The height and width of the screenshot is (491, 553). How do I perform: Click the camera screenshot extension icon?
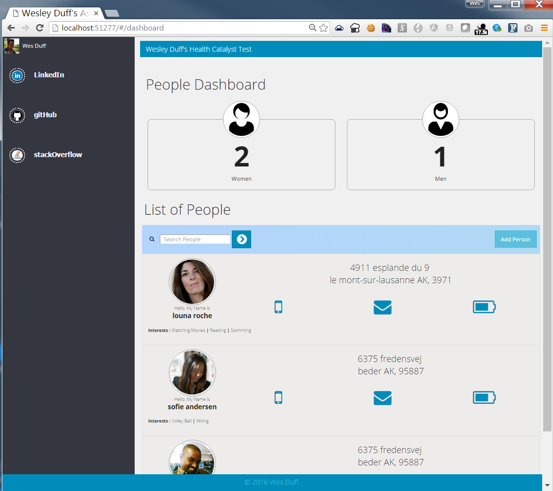(x=528, y=28)
